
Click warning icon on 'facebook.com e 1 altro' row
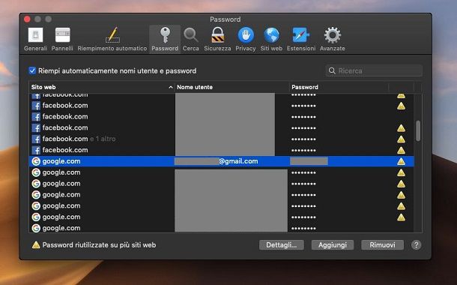[x=401, y=139]
